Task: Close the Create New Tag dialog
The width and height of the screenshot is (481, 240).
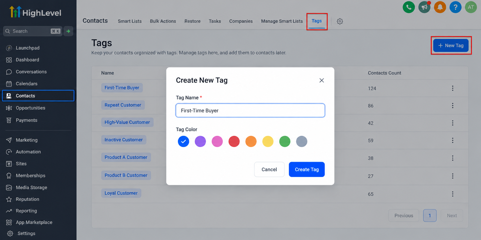Action: pyautogui.click(x=322, y=80)
